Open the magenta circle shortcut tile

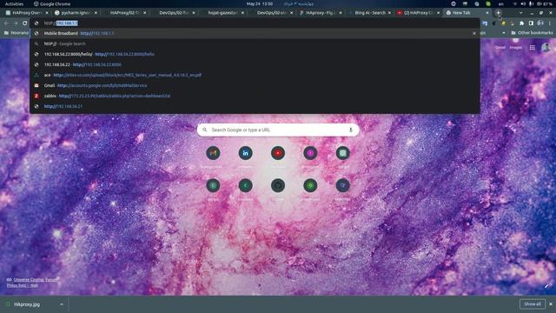point(310,153)
